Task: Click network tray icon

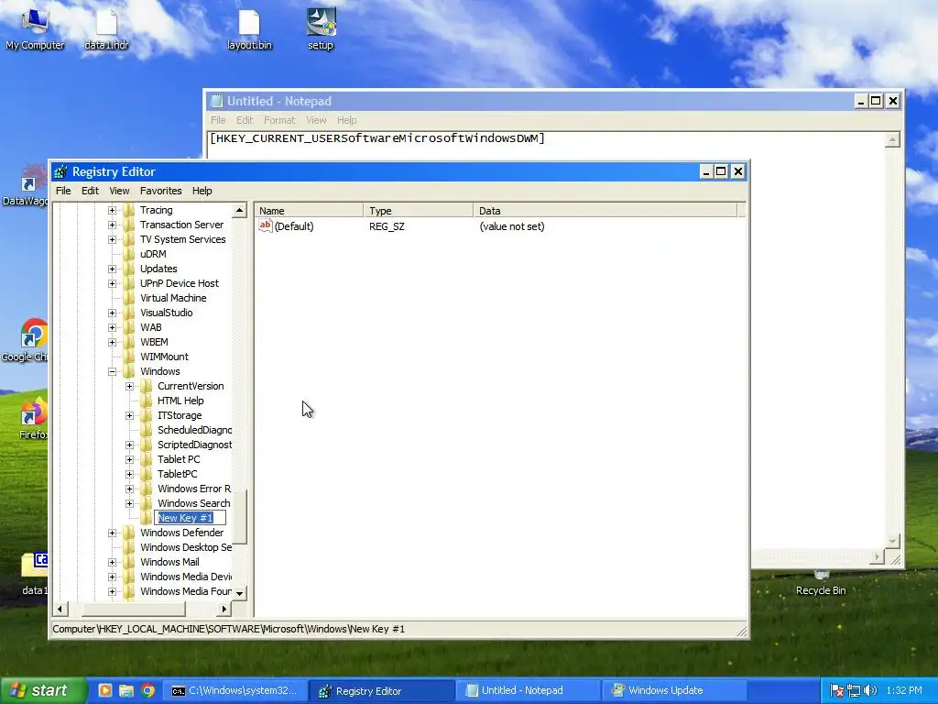Action: pos(854,690)
